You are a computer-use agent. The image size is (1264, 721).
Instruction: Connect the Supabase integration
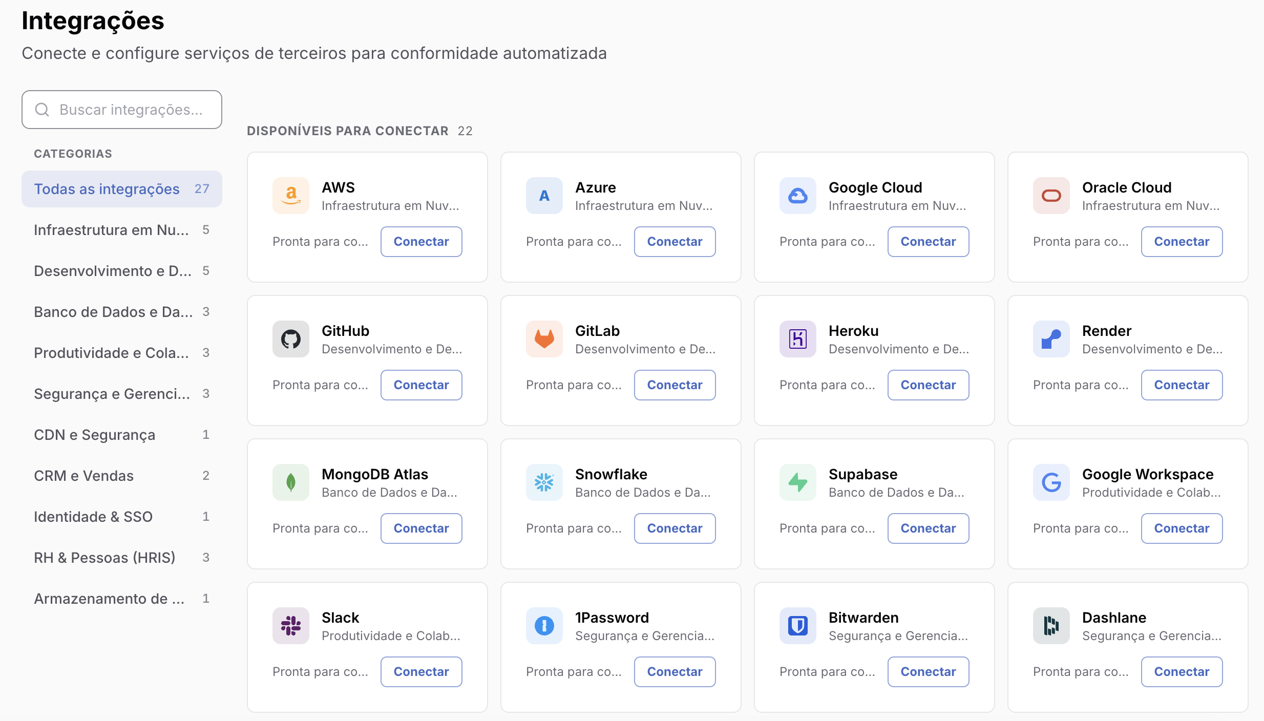tap(928, 528)
